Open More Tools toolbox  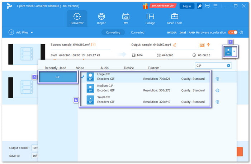point(175,18)
